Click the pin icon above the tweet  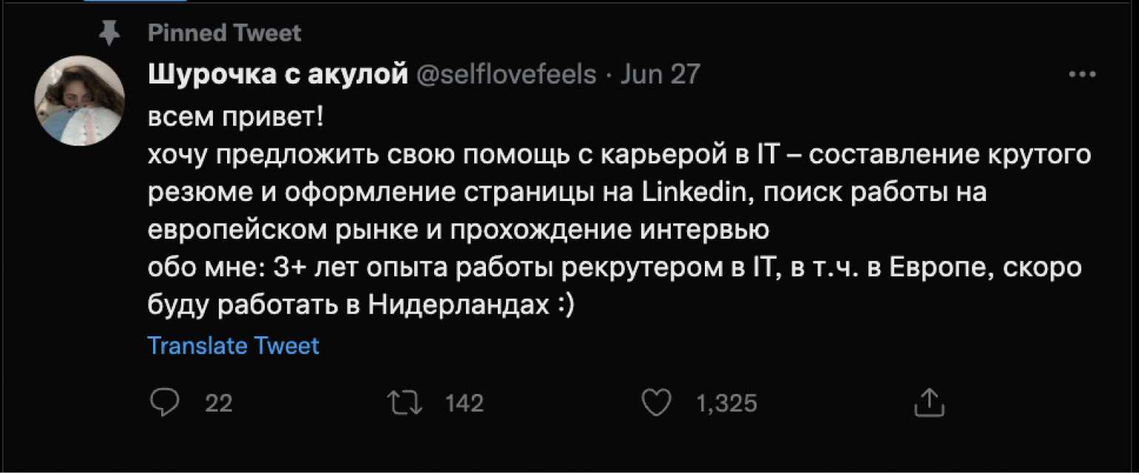click(109, 33)
